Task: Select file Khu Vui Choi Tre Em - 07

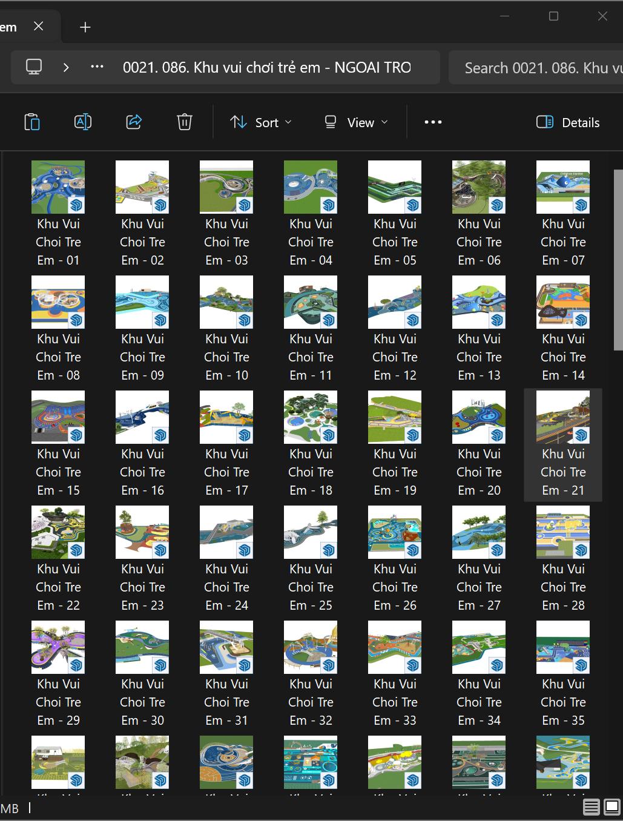Action: click(x=563, y=213)
